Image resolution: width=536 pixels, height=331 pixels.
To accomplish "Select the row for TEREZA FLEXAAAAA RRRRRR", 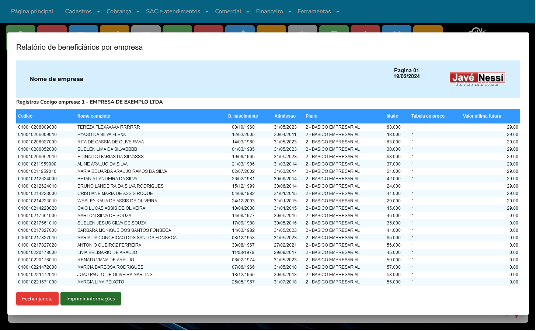I will coord(109,127).
